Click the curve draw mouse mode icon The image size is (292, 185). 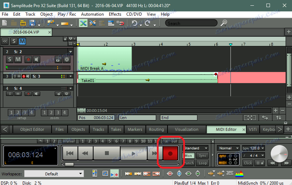coord(51,23)
